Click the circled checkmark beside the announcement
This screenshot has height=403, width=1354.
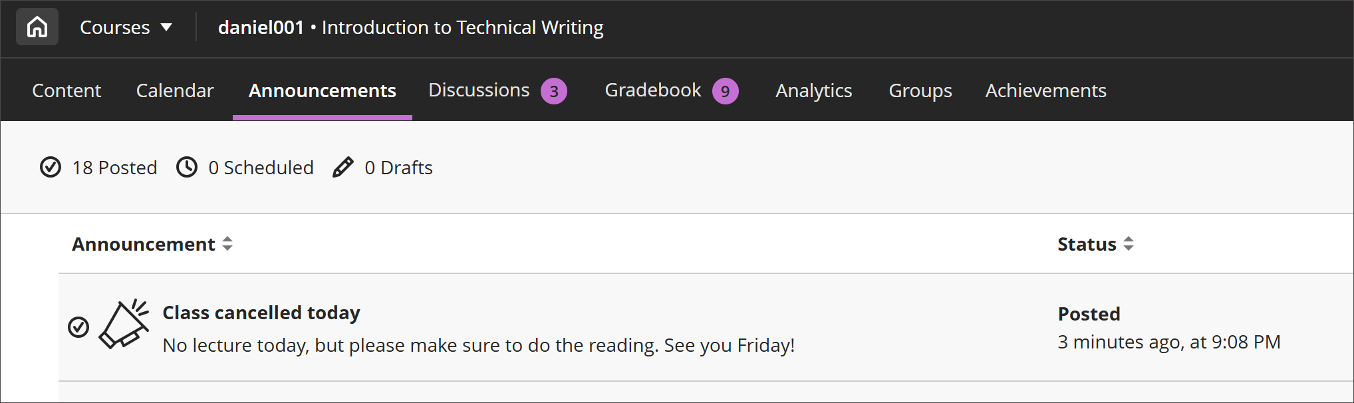pos(78,327)
